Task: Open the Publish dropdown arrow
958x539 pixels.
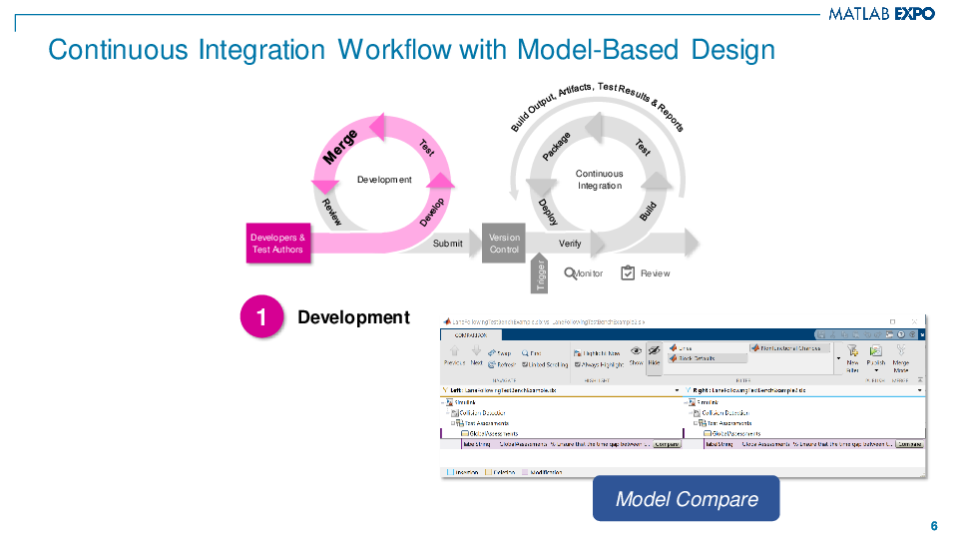Action: point(876,370)
